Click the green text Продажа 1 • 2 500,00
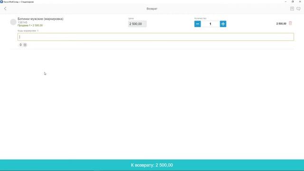 pos(30,25)
